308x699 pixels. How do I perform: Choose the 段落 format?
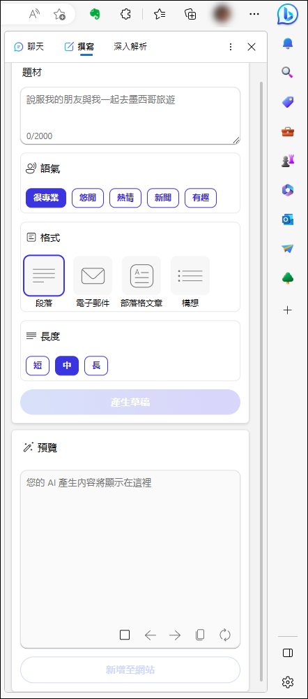pyautogui.click(x=44, y=282)
